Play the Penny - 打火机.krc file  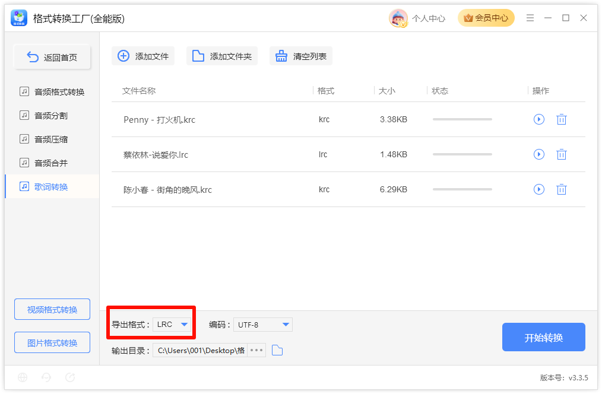click(x=539, y=119)
